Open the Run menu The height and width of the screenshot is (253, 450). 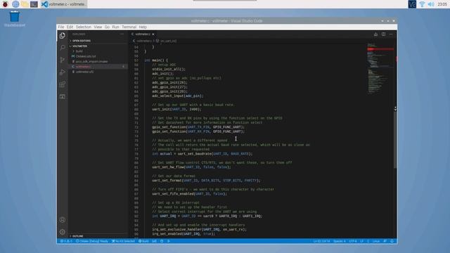115,27
